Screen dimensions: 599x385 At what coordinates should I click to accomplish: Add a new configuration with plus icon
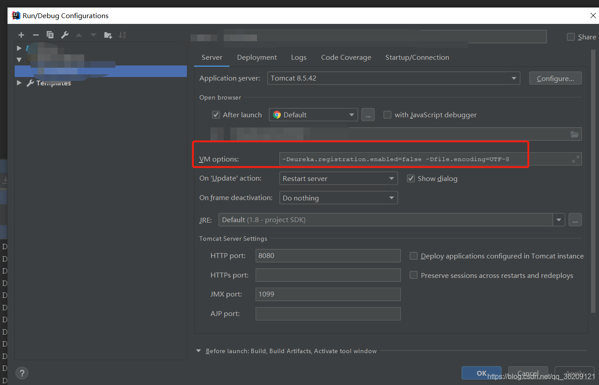[21, 35]
